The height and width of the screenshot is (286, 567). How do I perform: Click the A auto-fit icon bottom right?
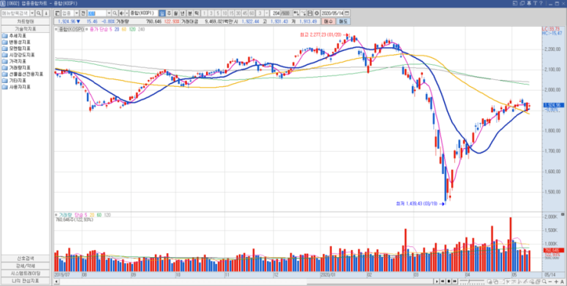[562, 281]
